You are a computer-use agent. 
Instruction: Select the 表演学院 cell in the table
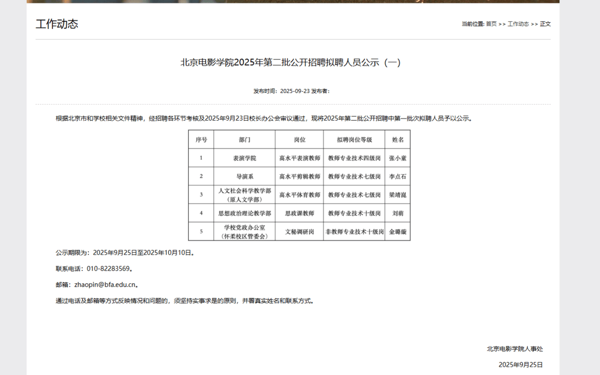point(245,159)
